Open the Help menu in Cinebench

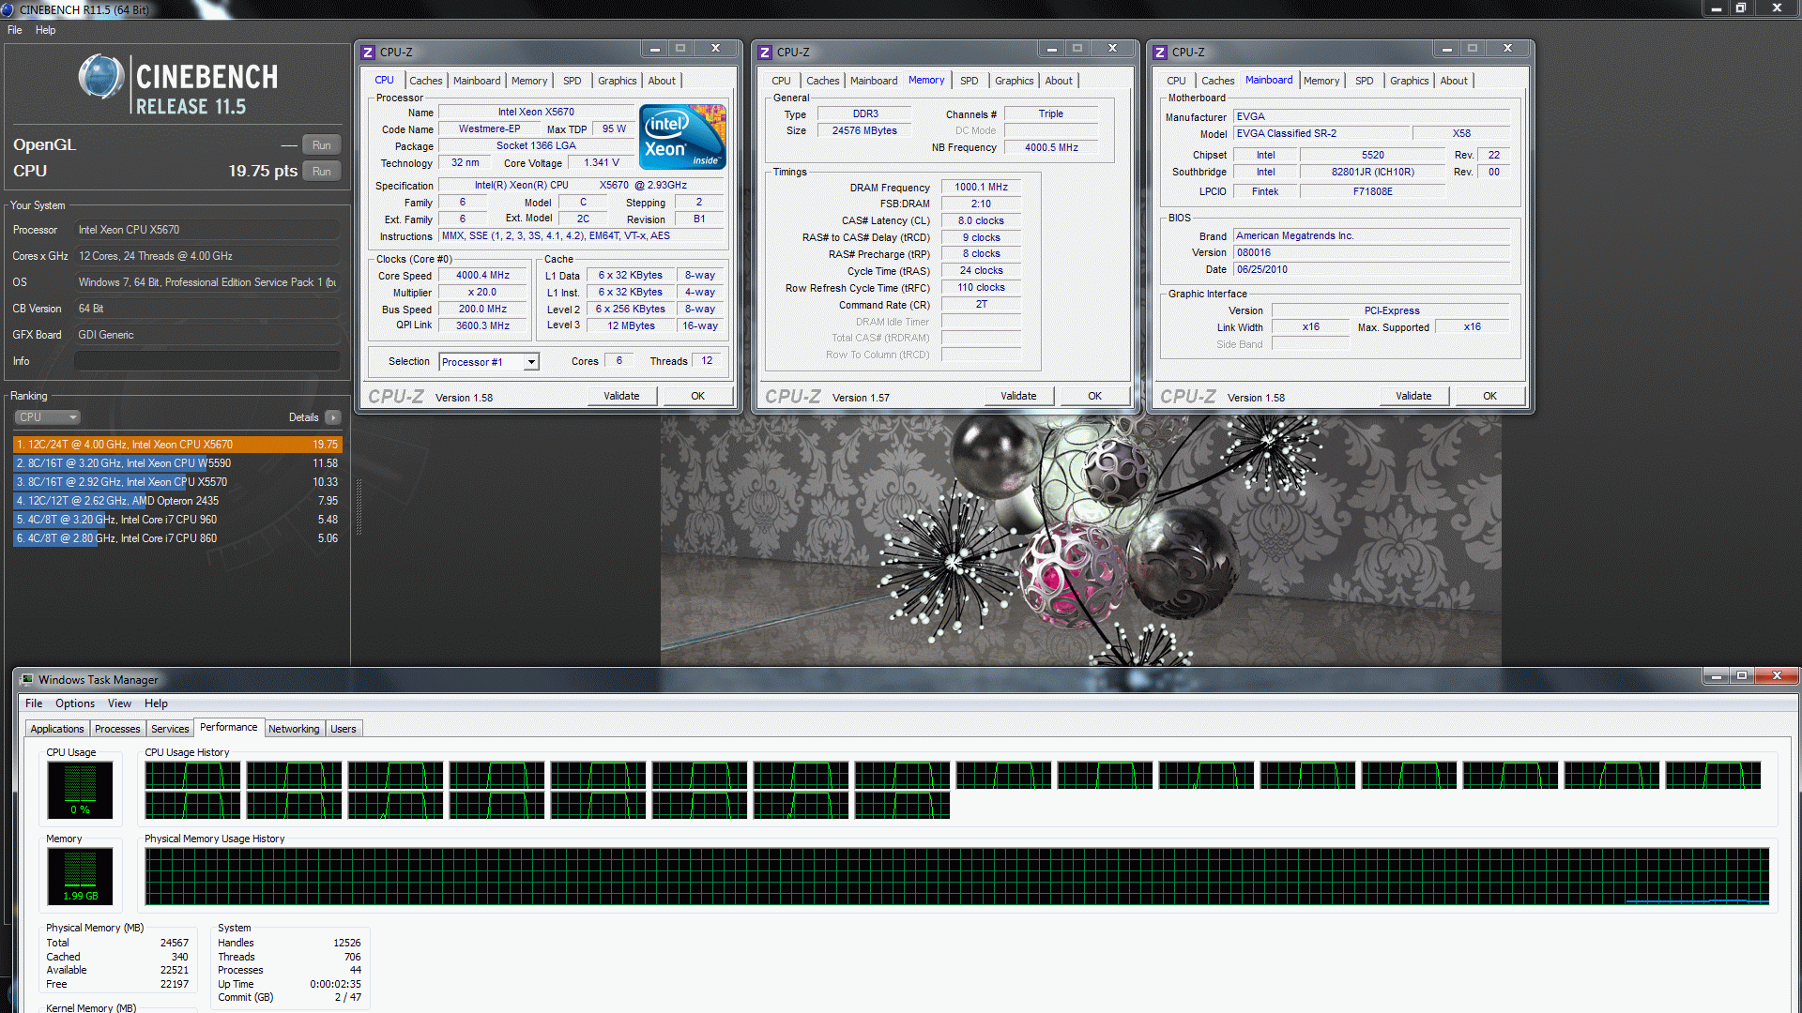[45, 30]
